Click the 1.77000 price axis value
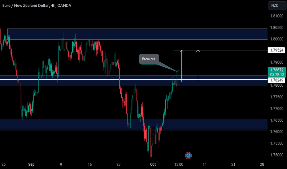287x169 pixels. [x=277, y=108]
